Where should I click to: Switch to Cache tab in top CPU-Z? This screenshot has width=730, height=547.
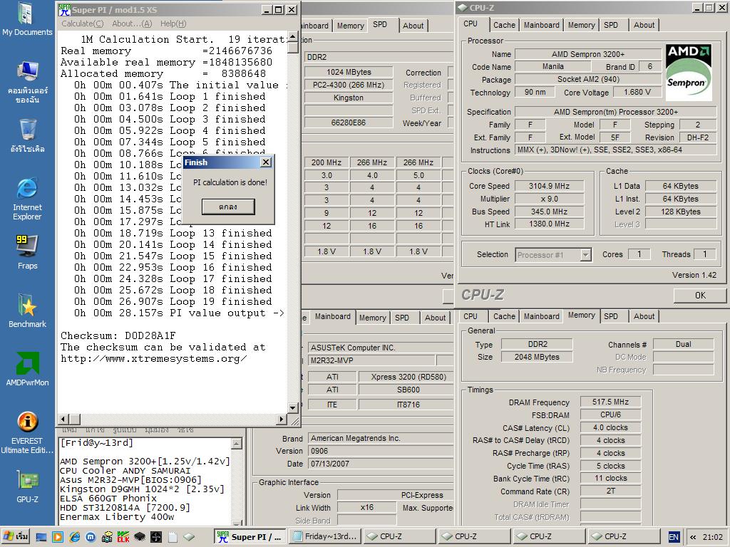504,25
